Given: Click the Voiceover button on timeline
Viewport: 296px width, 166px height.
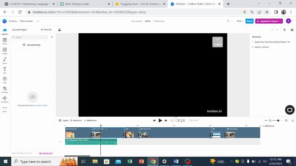Looking at the screenshot, I should tap(76, 120).
